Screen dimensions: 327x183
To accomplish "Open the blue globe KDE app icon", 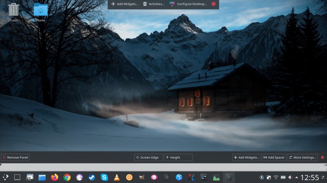I will point(179,177).
